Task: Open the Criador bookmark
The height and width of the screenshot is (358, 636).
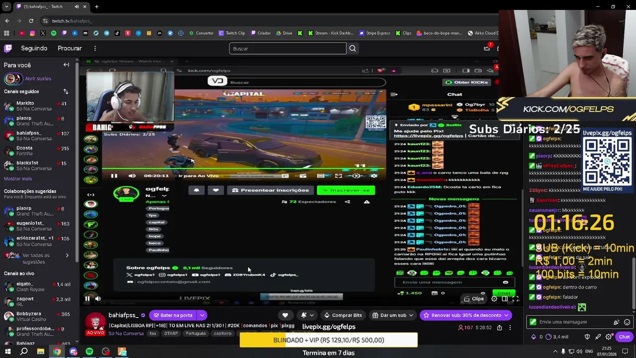Action: click(x=261, y=33)
